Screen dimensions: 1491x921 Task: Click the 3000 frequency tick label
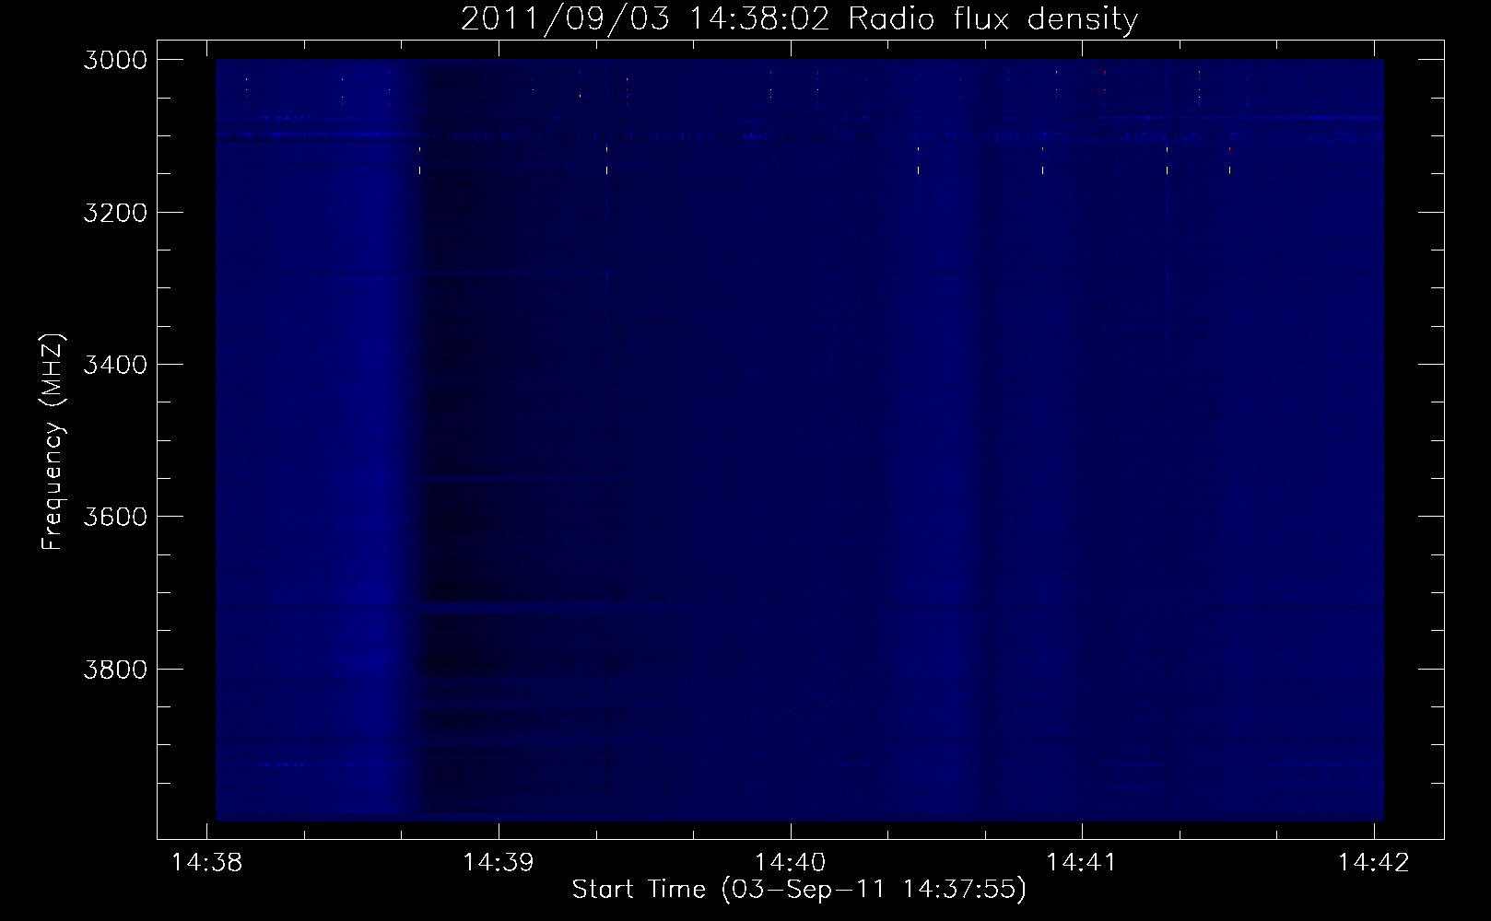pos(115,60)
